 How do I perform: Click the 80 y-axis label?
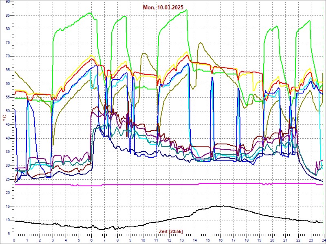pyautogui.click(x=8, y=29)
